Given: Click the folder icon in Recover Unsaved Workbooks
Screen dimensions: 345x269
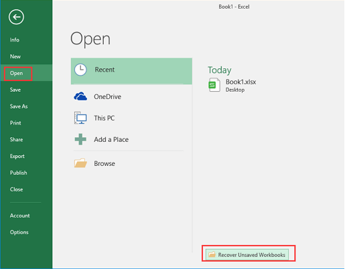Looking at the screenshot, I should coord(212,254).
